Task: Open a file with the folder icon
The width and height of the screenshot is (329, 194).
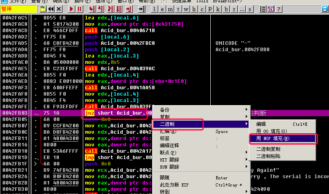Action: click(x=43, y=9)
